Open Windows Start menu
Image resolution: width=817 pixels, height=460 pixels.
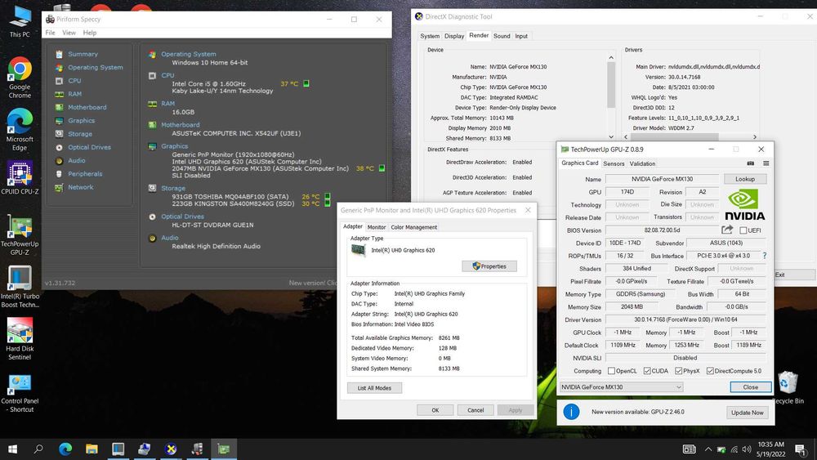tap(12, 449)
